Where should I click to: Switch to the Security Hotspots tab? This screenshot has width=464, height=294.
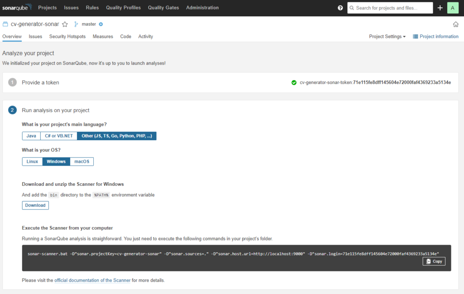point(68,37)
